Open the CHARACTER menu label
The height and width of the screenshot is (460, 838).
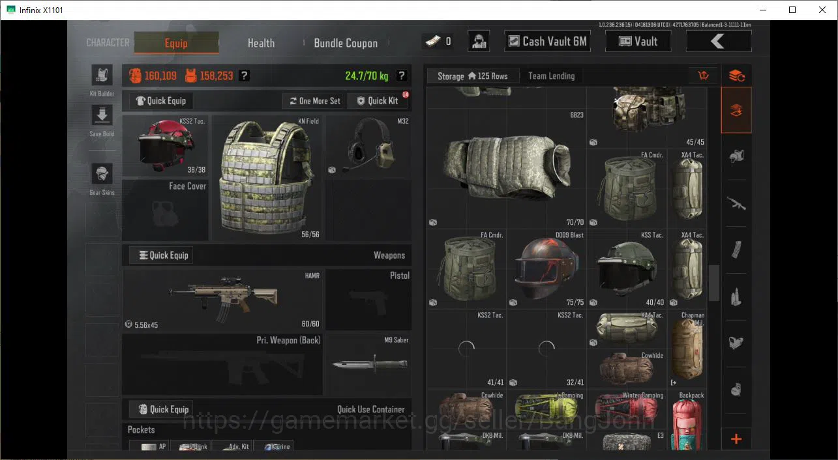(x=108, y=42)
